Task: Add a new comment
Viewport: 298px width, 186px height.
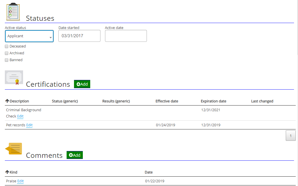Action: point(75,155)
